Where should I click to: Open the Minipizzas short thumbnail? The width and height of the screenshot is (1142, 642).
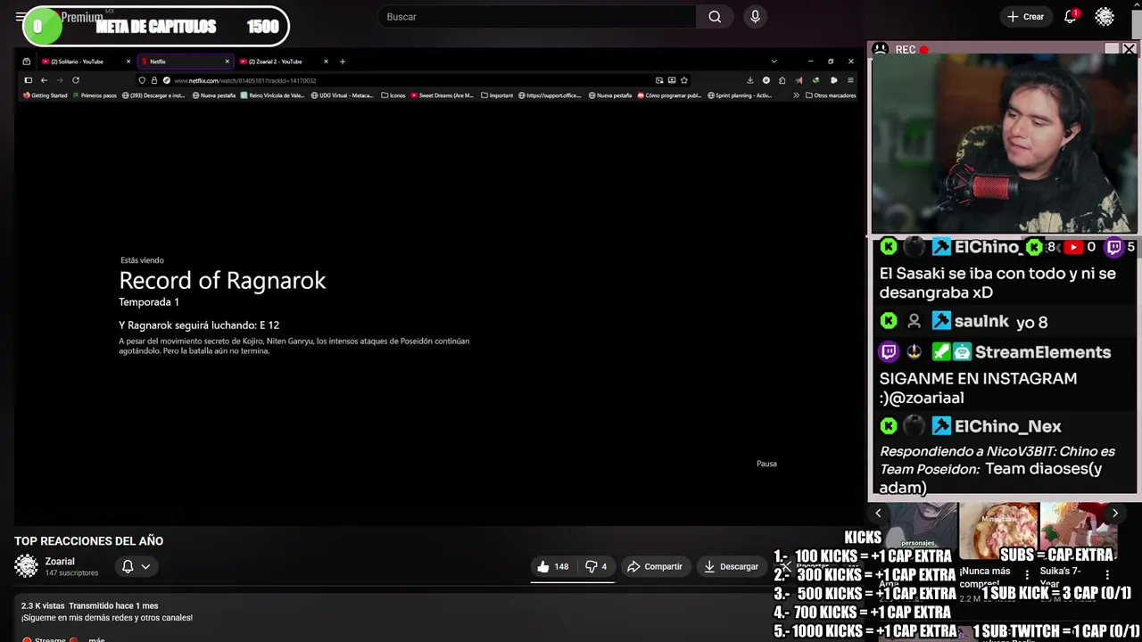(998, 532)
